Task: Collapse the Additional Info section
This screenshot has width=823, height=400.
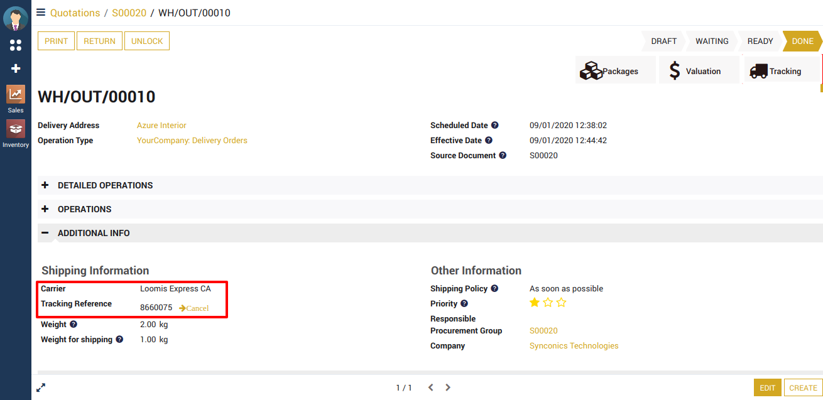Action: tap(94, 233)
